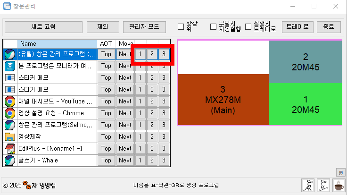Move EditPlus - [Noname1 *] to monitor 2
The width and height of the screenshot is (347, 195).
tap(152, 148)
